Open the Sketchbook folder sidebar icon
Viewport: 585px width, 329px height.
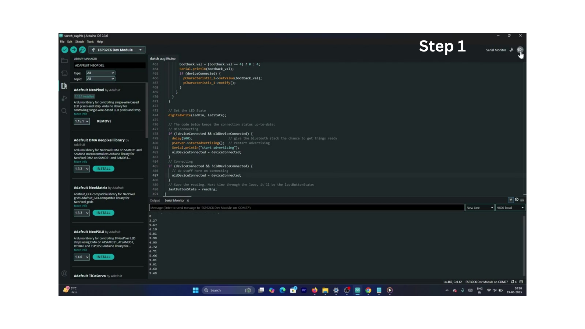pyautogui.click(x=64, y=61)
